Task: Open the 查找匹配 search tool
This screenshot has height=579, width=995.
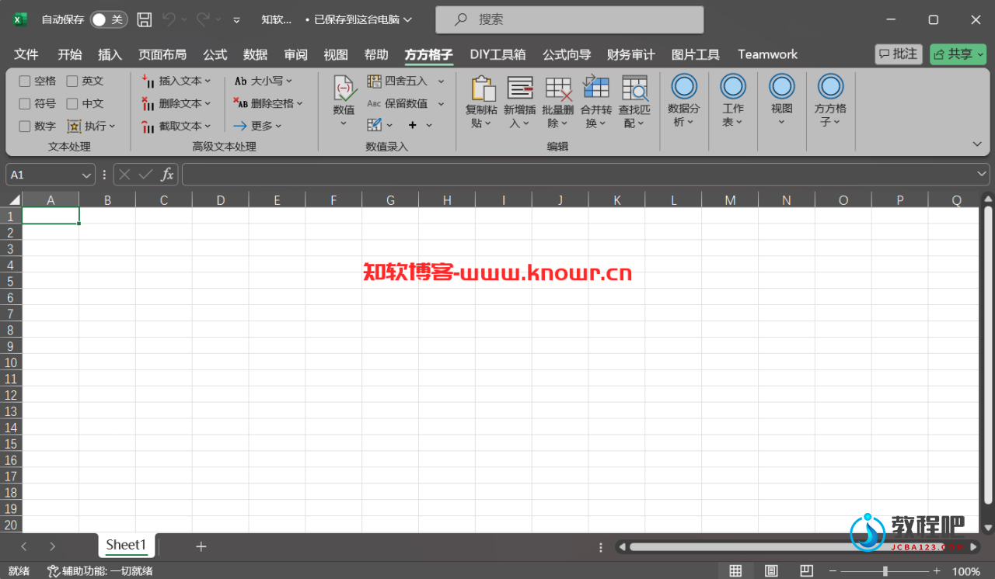Action: pos(634,102)
